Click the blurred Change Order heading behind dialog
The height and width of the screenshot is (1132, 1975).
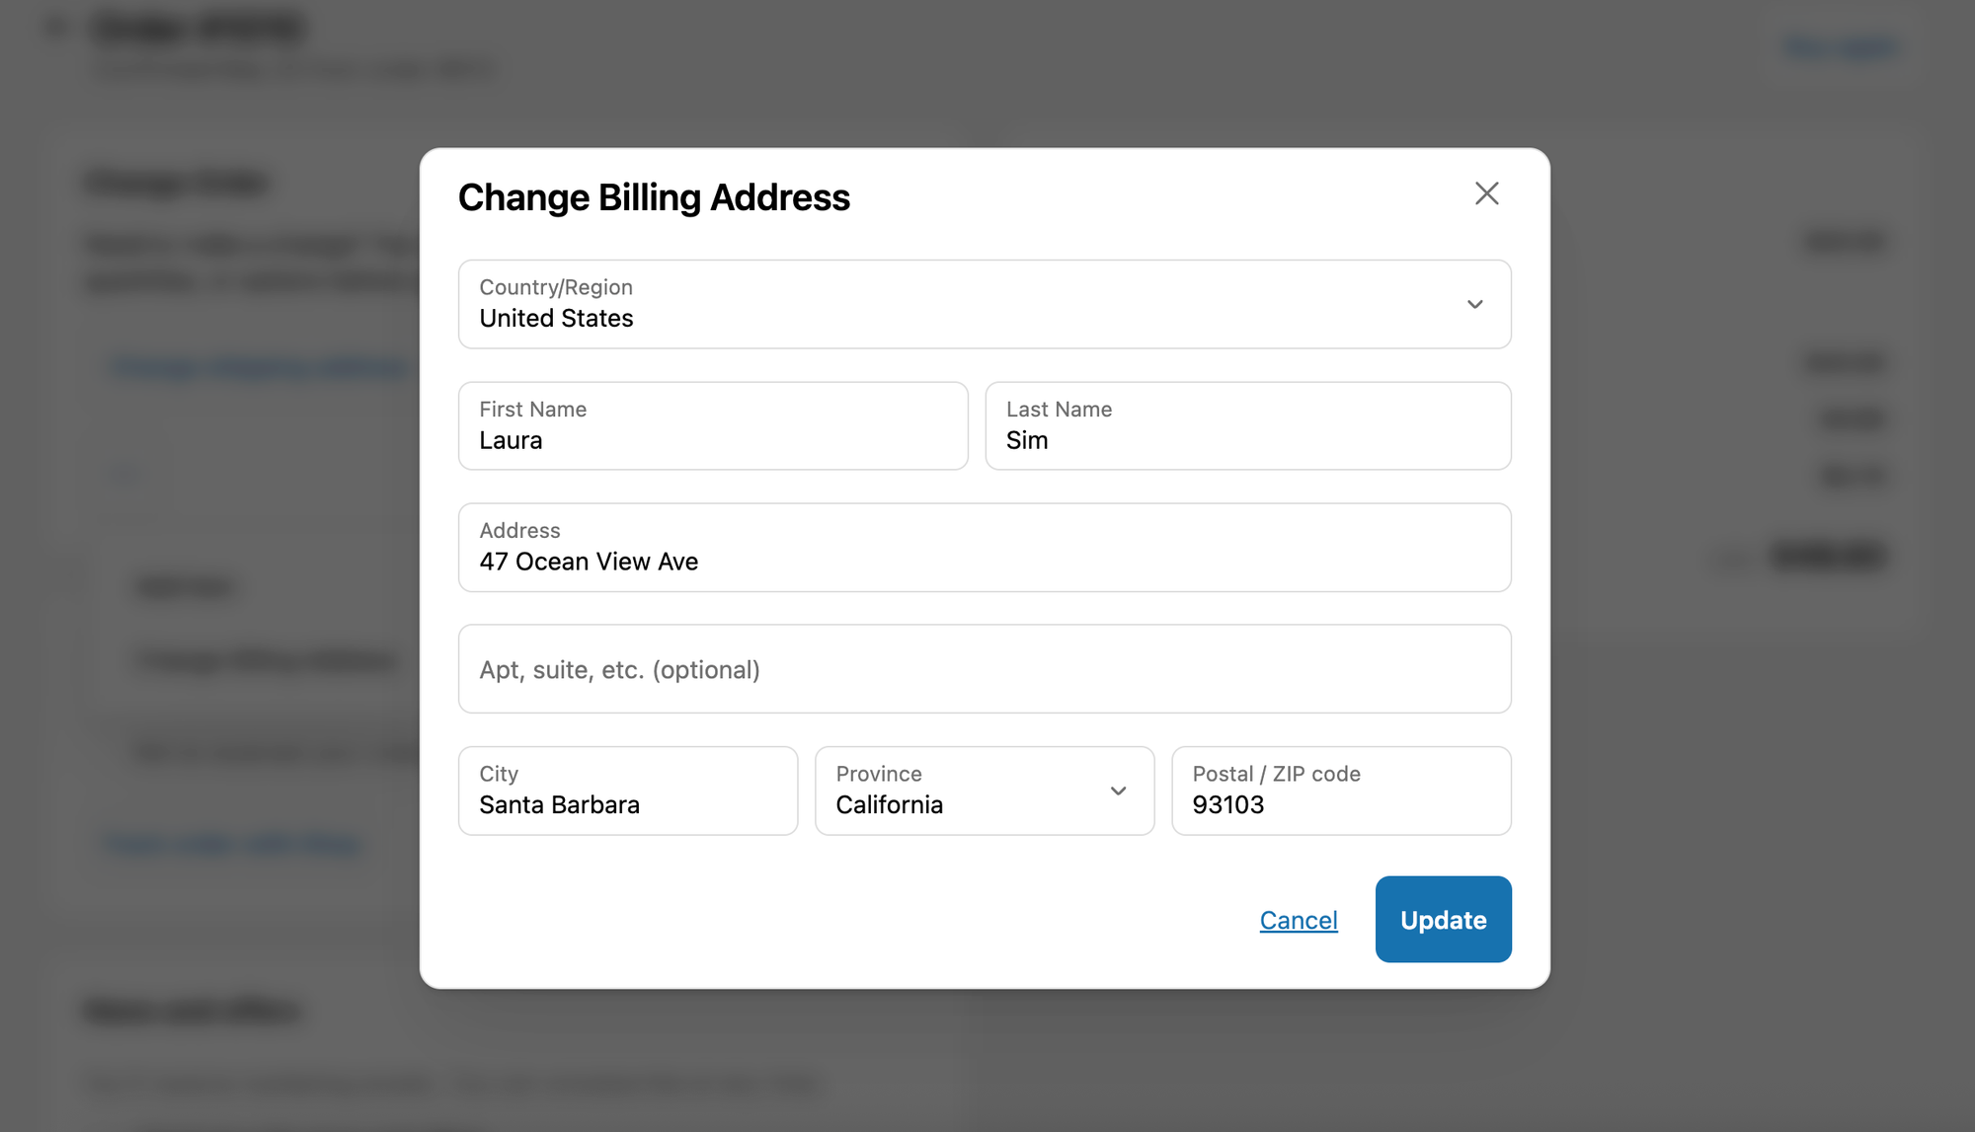pos(178,184)
